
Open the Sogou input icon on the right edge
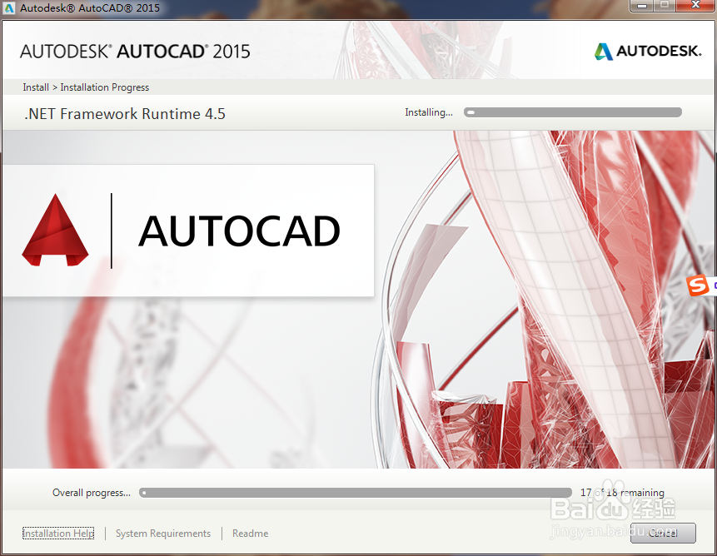click(700, 285)
